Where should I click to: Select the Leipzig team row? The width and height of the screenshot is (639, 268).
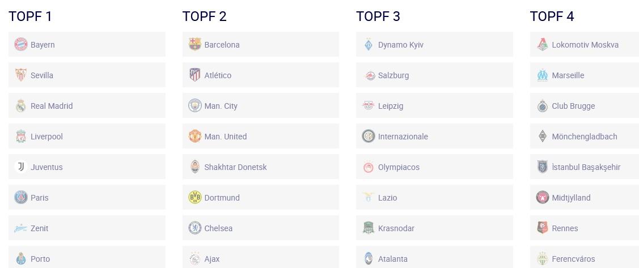(x=434, y=105)
